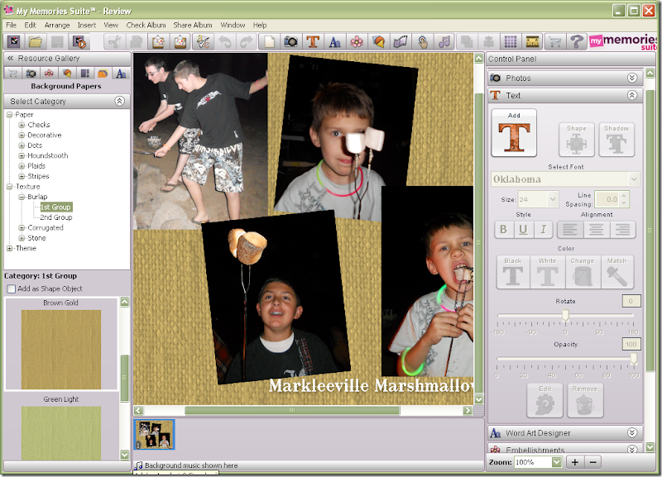
Task: Click the flower embellishment toolbar icon
Action: [357, 42]
